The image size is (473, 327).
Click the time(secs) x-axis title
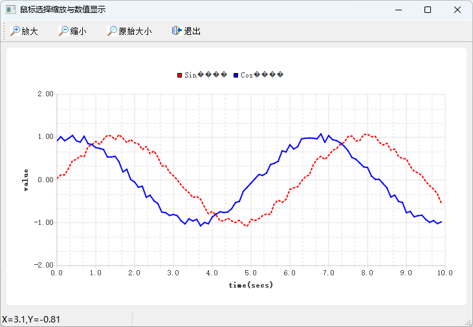[x=250, y=285]
